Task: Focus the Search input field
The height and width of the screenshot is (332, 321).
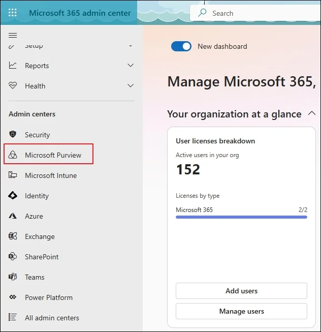Action: (x=255, y=13)
